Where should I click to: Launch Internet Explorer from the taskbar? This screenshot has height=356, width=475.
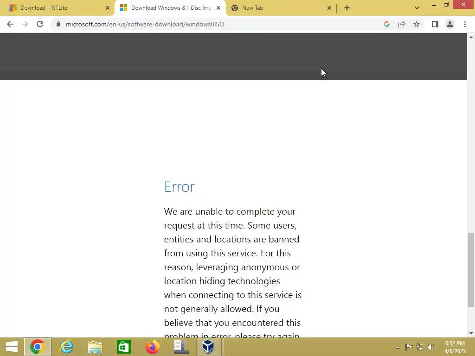coord(66,347)
